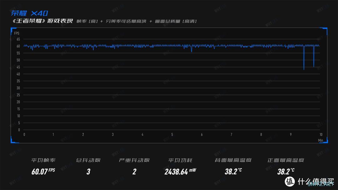Image resolution: width=338 pixels, height=190 pixels.
Task: Click the 'FPS' axis unit label
Action: pos(17,33)
